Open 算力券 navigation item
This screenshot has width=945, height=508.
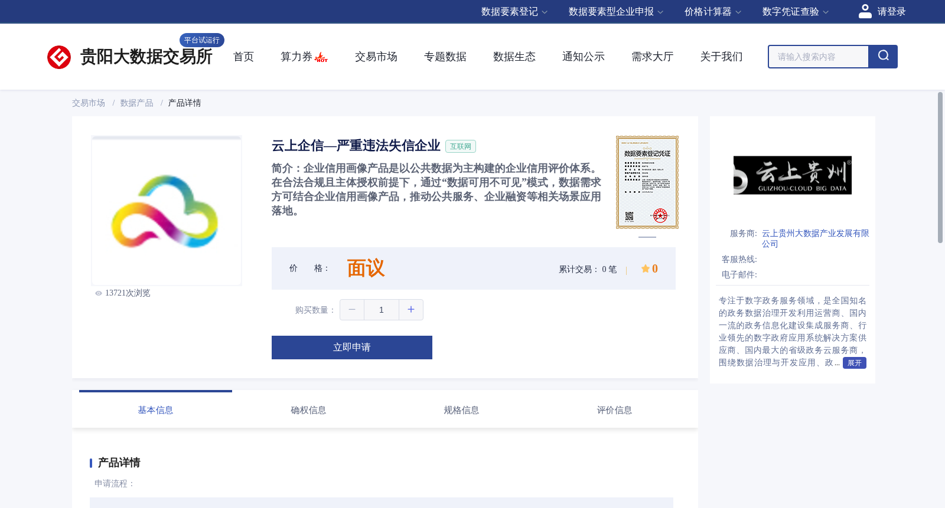click(x=296, y=57)
